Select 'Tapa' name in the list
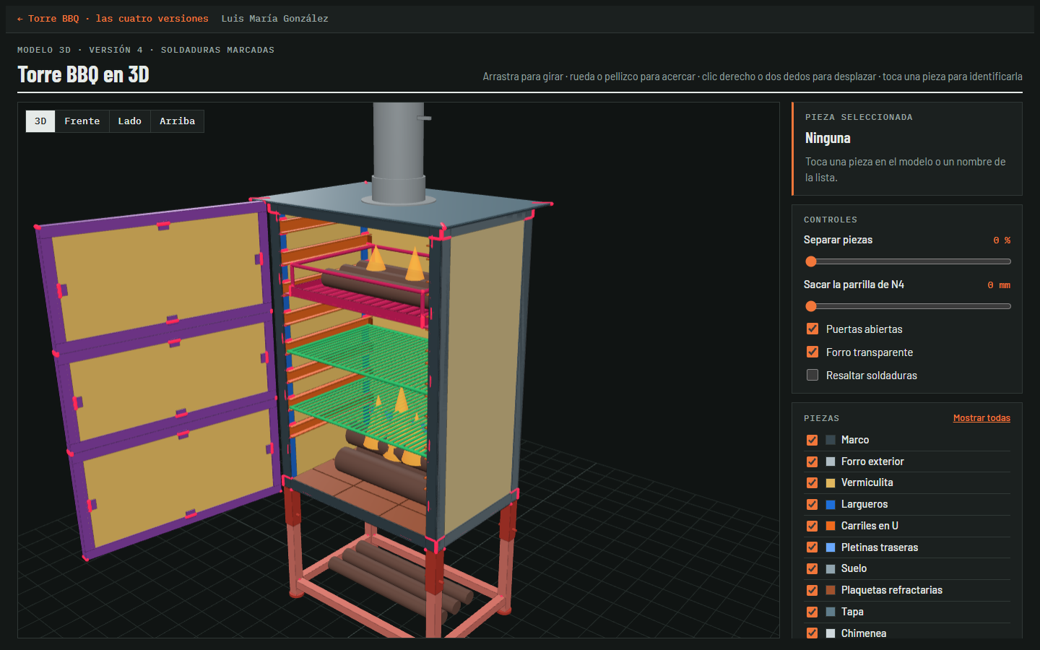Screen dimensions: 1040x650 tap(852, 612)
